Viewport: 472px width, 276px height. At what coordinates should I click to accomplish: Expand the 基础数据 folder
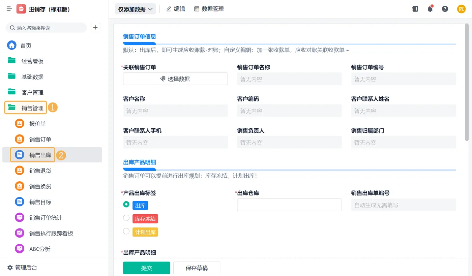(x=32, y=76)
